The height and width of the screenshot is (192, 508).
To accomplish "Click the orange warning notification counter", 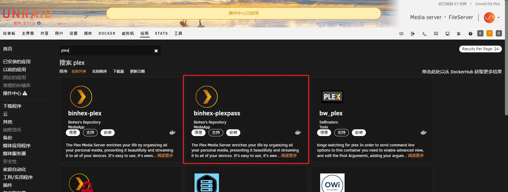I will coord(489,33).
